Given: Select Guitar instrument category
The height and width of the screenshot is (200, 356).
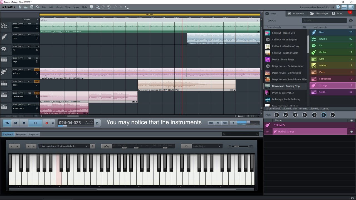Looking at the screenshot, I should click(x=333, y=52).
